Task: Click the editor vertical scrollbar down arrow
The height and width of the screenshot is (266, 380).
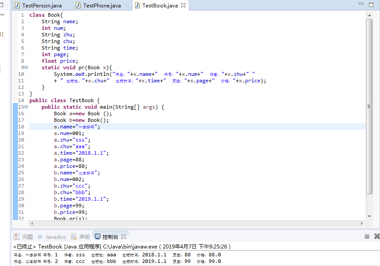Action: point(369,216)
